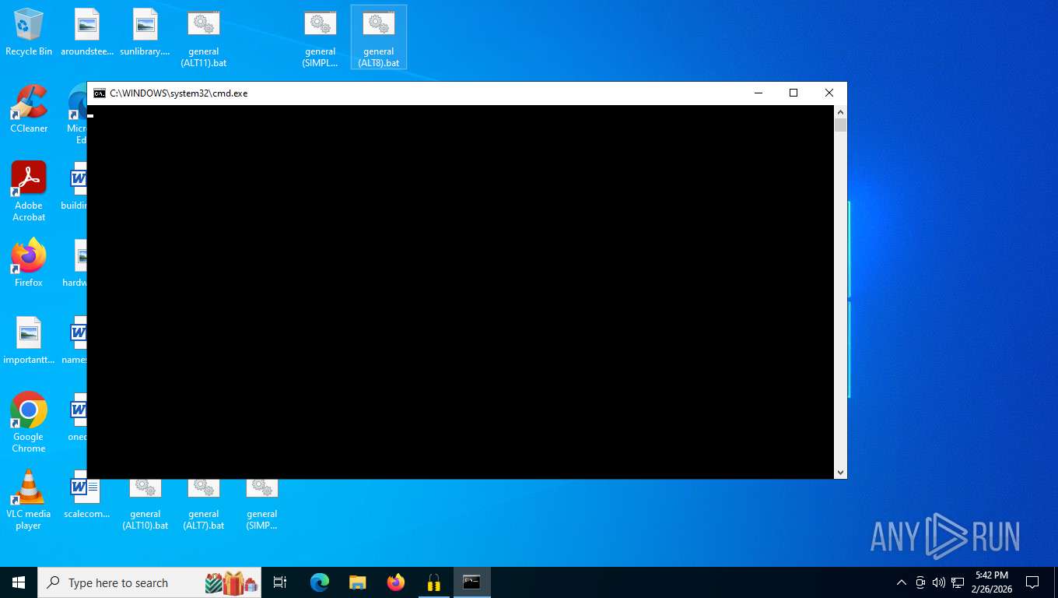The image size is (1058, 598).
Task: Select the Google Chrome desktop shortcut
Action: pos(29,423)
